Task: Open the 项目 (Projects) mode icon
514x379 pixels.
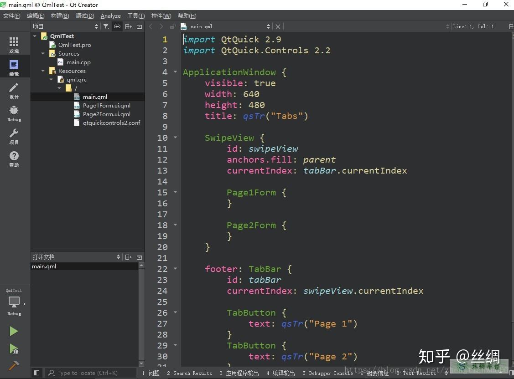Action: [14, 137]
